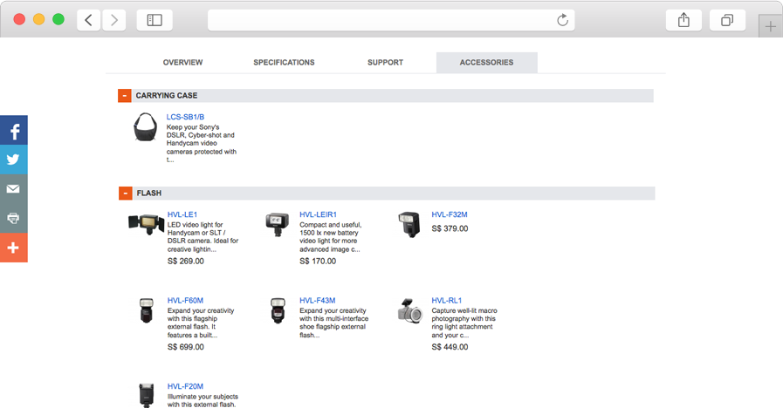Click the S$ 699.00 price
This screenshot has width=783, height=408.
[x=186, y=347]
